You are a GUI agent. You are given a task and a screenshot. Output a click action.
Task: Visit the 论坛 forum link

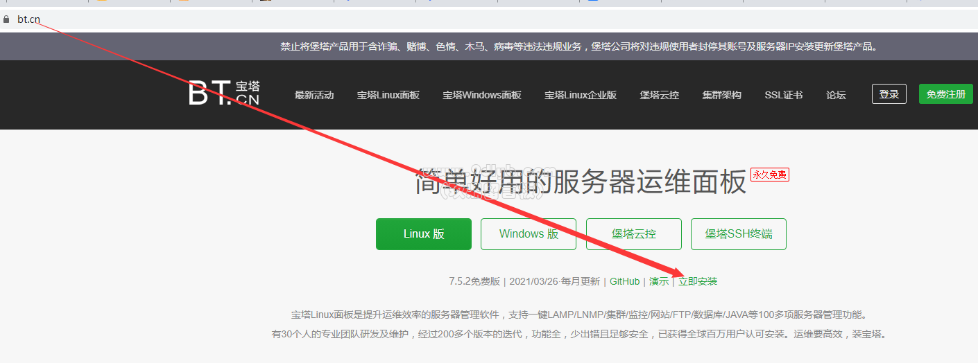click(836, 95)
